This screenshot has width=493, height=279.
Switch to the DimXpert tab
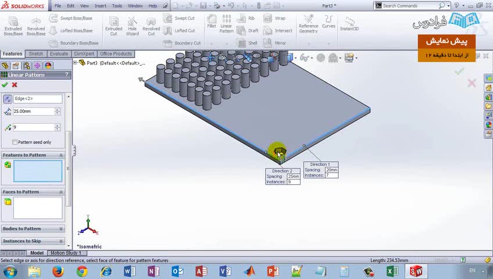point(84,53)
